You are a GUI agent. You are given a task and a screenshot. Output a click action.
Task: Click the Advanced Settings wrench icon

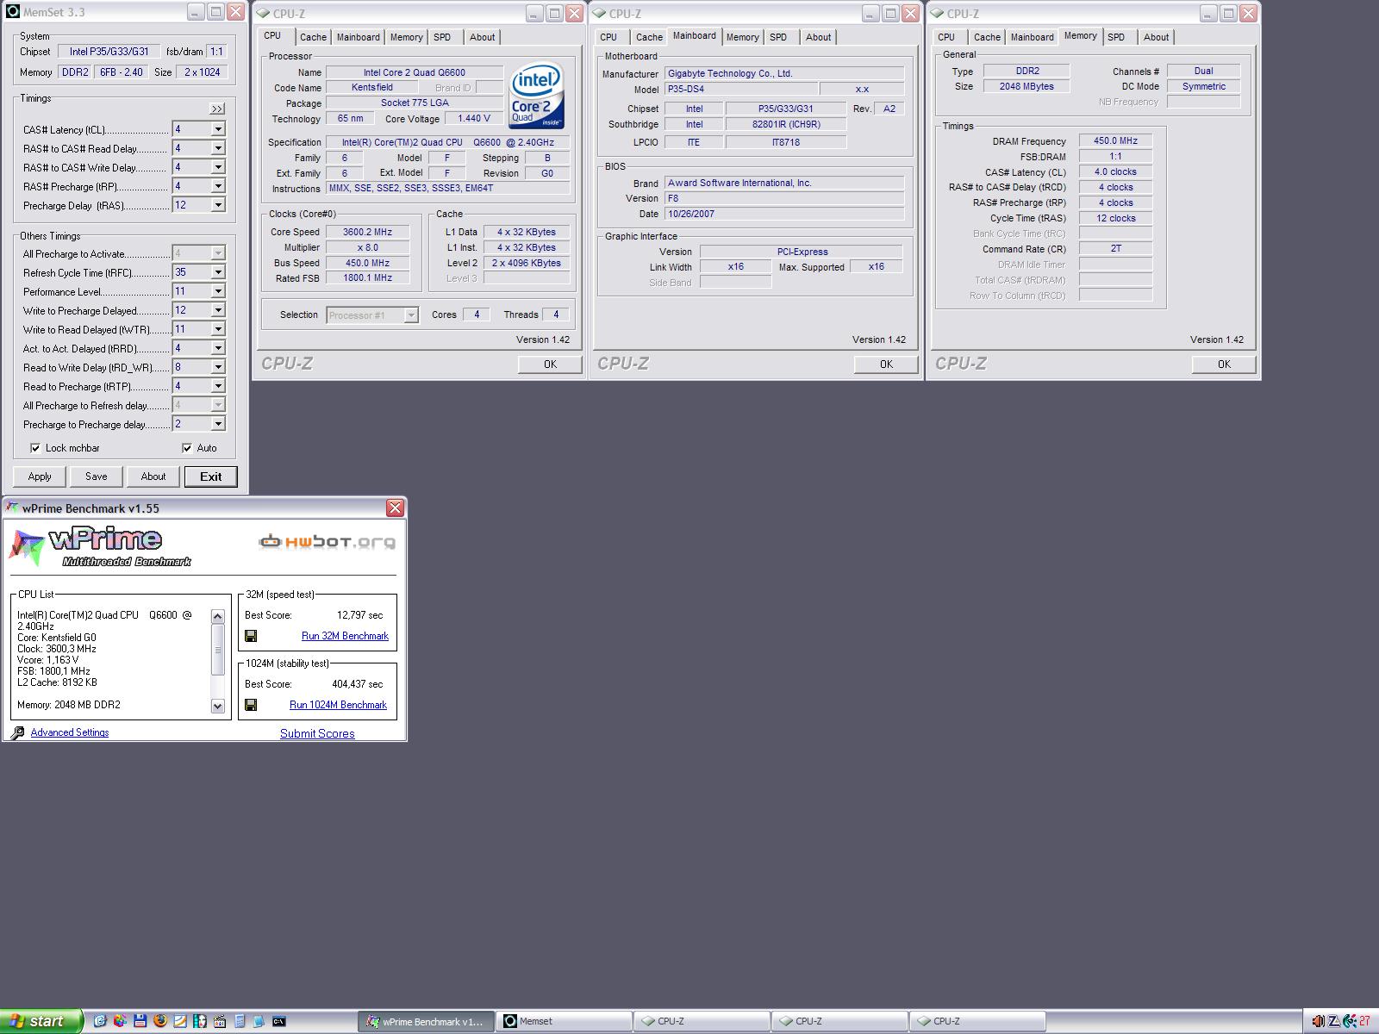[x=17, y=732]
